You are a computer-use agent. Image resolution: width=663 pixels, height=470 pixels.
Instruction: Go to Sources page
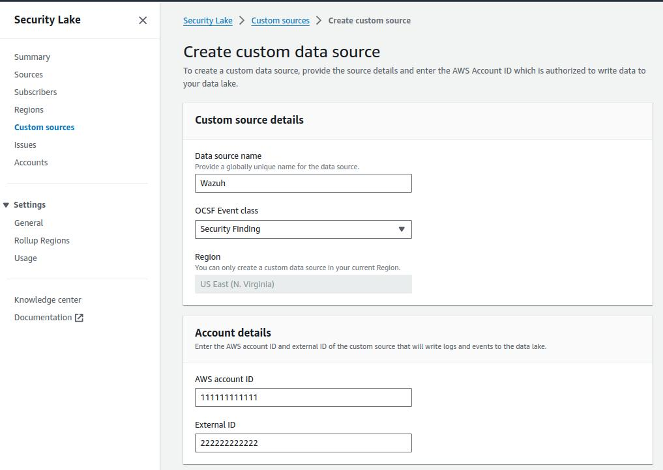(29, 75)
